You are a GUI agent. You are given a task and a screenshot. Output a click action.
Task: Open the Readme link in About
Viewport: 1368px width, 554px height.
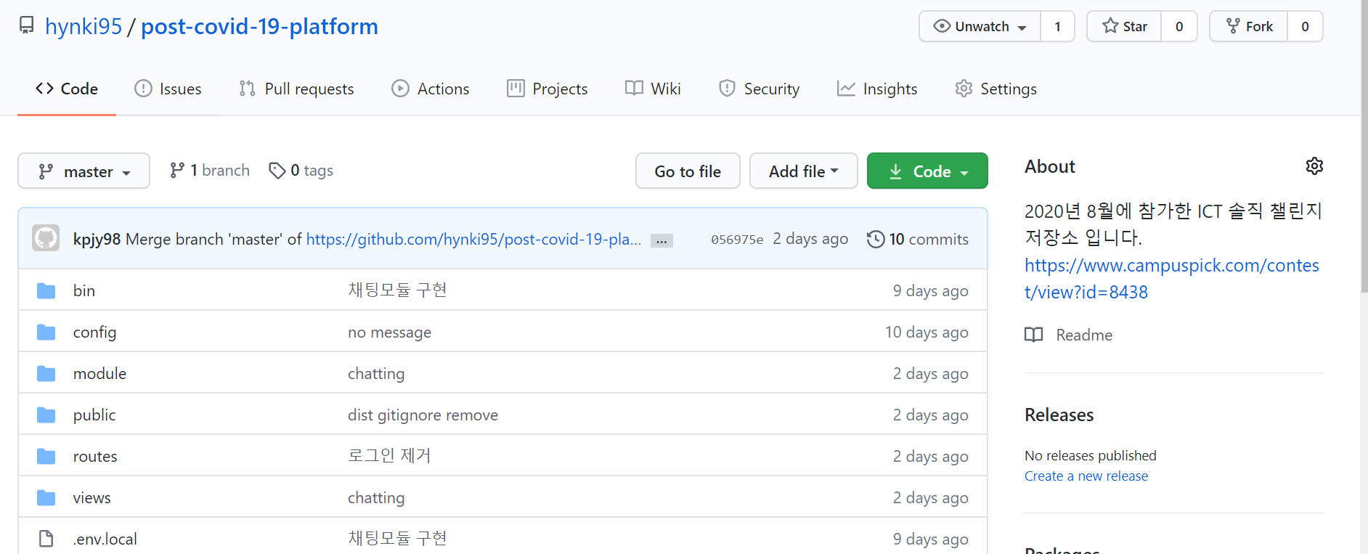(x=1069, y=335)
